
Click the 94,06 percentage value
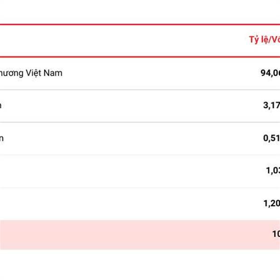[x=270, y=73]
